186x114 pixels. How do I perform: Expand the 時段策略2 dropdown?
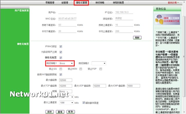pos(99,63)
